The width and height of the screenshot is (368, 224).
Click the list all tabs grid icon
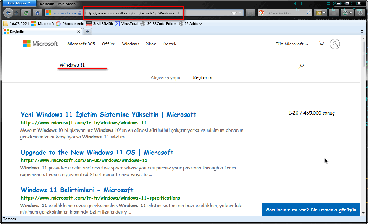[x=362, y=31]
